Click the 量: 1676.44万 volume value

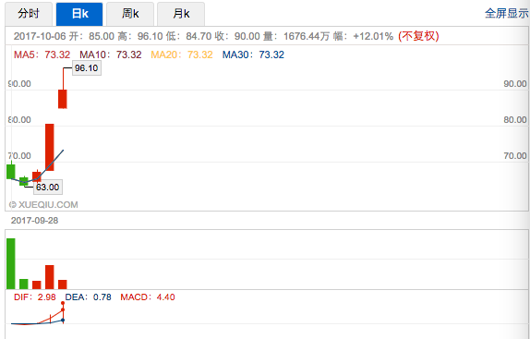(296, 36)
